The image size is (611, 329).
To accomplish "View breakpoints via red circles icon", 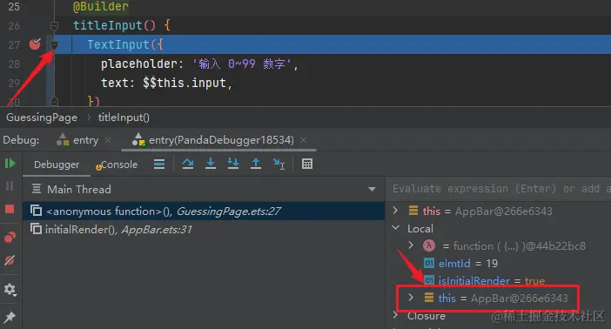I will (10, 238).
